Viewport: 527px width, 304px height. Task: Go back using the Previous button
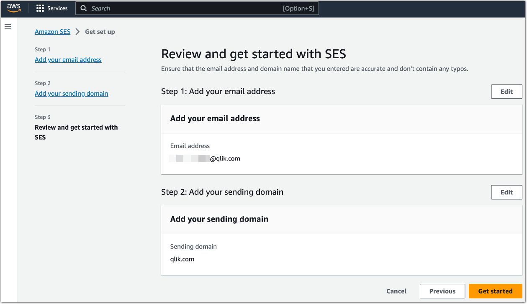pos(442,291)
